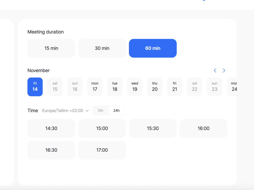Pick Sunday 23 date
This screenshot has height=190, width=254.
[214, 87]
